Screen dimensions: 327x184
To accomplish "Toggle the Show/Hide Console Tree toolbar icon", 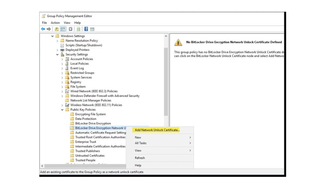I will [x=62, y=29].
